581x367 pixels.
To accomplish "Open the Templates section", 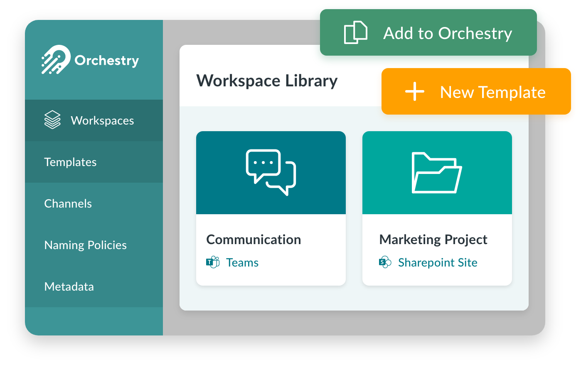I will coord(70,162).
